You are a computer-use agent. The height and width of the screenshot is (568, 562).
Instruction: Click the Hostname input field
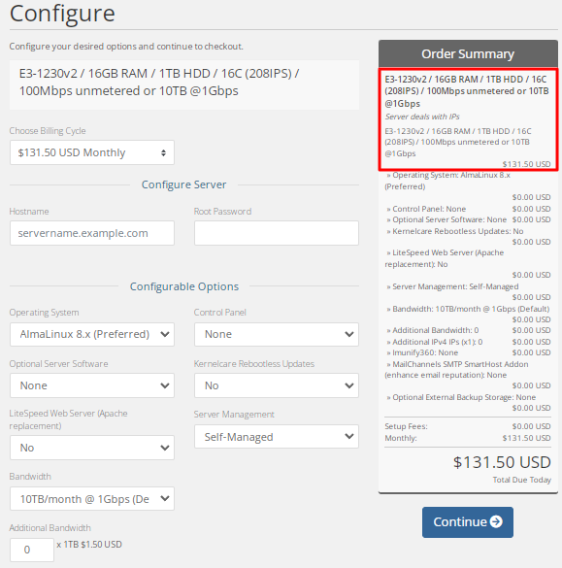coord(92,233)
